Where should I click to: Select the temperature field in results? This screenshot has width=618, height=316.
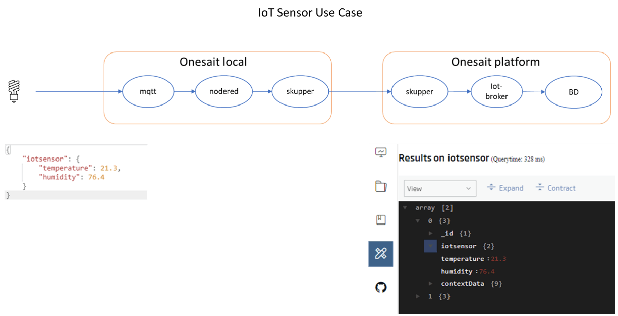462,259
